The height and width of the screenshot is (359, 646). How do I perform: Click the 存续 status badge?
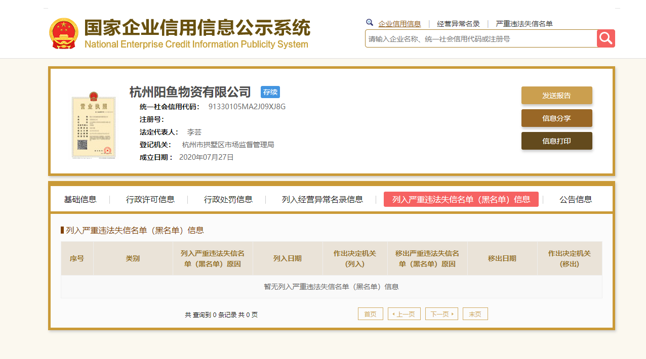coord(270,92)
